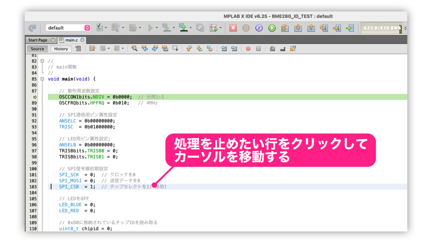432x243 pixels.
Task: Click the Build Project hammer icon
Action: click(116, 28)
